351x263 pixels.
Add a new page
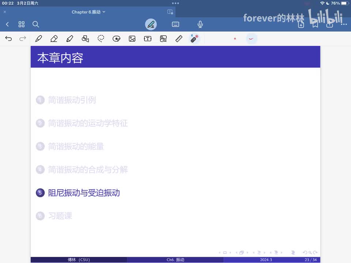click(301, 24)
